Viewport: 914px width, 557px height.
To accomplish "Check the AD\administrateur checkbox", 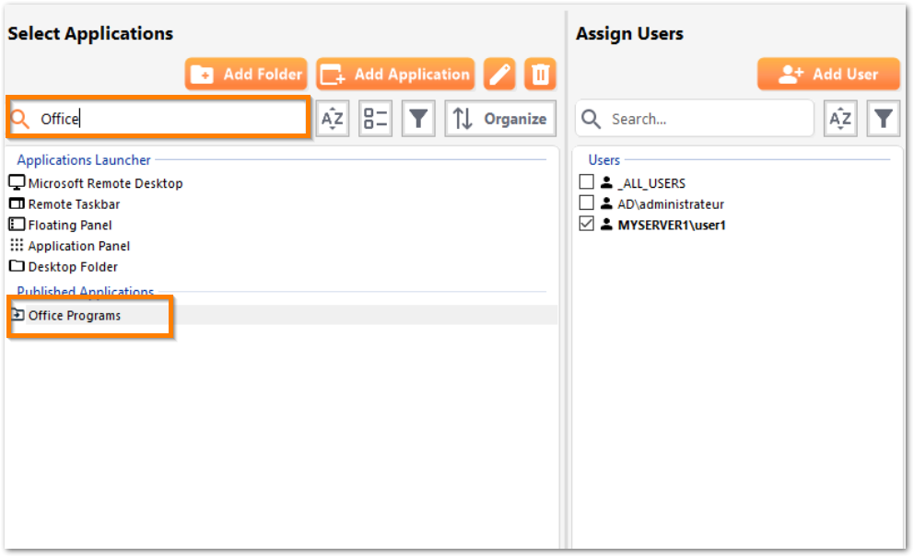I will pos(587,203).
